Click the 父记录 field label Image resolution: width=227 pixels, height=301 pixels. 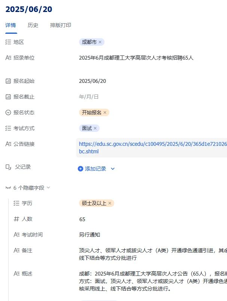(23, 167)
